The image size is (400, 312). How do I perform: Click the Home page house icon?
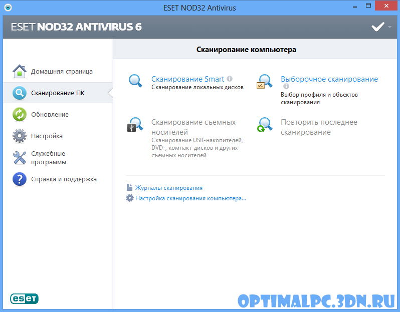(20, 71)
